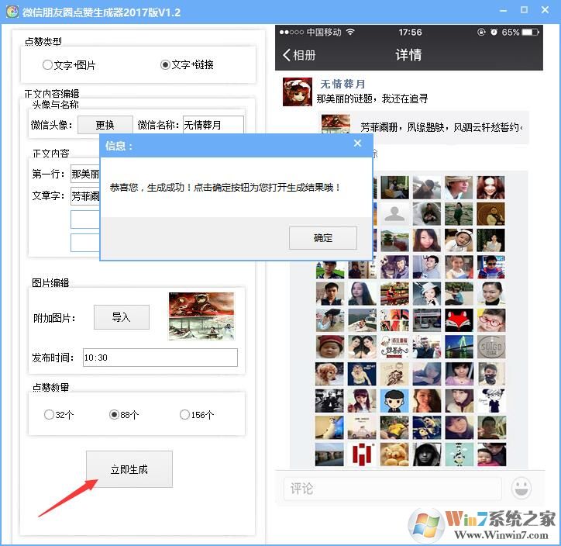
Task: Tap the 无情葬月 name in preview
Action: pos(342,84)
